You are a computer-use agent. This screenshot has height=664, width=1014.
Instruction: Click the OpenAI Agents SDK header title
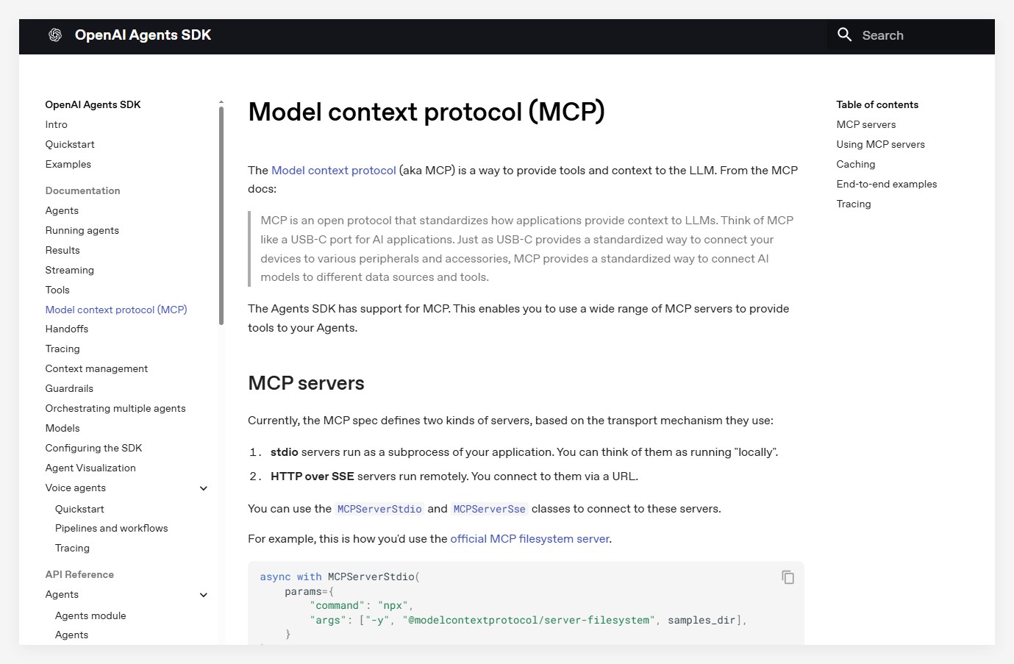click(x=143, y=35)
